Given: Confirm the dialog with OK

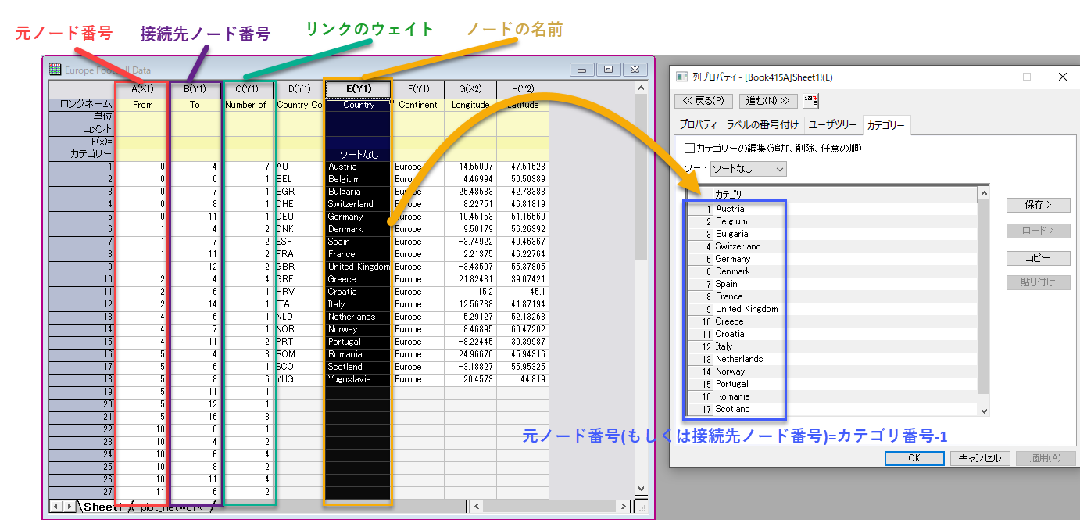Looking at the screenshot, I should [914, 458].
